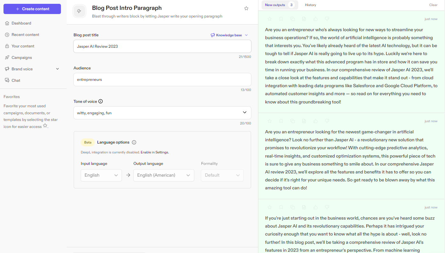Thumbs down the "If you're just starting out" output
445x253 pixels.
pyautogui.click(x=327, y=207)
